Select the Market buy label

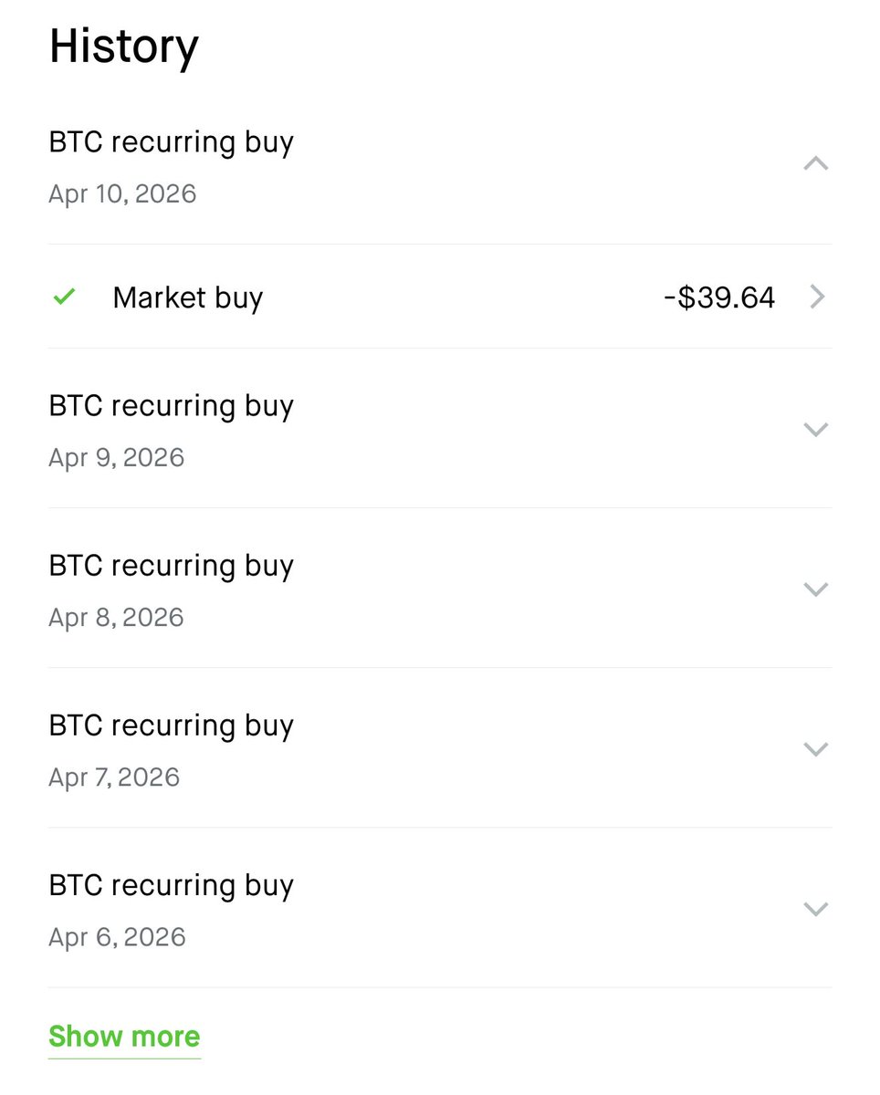coord(187,297)
